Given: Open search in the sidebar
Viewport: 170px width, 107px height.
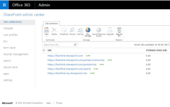Looking at the screenshot, I should click(7, 61).
